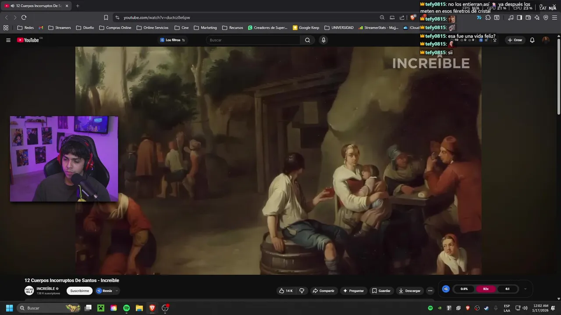This screenshot has width=561, height=315.
Task: Open the Remix button
Action: (x=104, y=290)
